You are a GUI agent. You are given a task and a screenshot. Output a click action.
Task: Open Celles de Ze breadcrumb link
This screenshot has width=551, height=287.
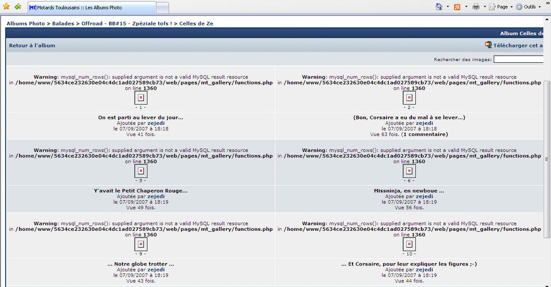pyautogui.click(x=196, y=23)
